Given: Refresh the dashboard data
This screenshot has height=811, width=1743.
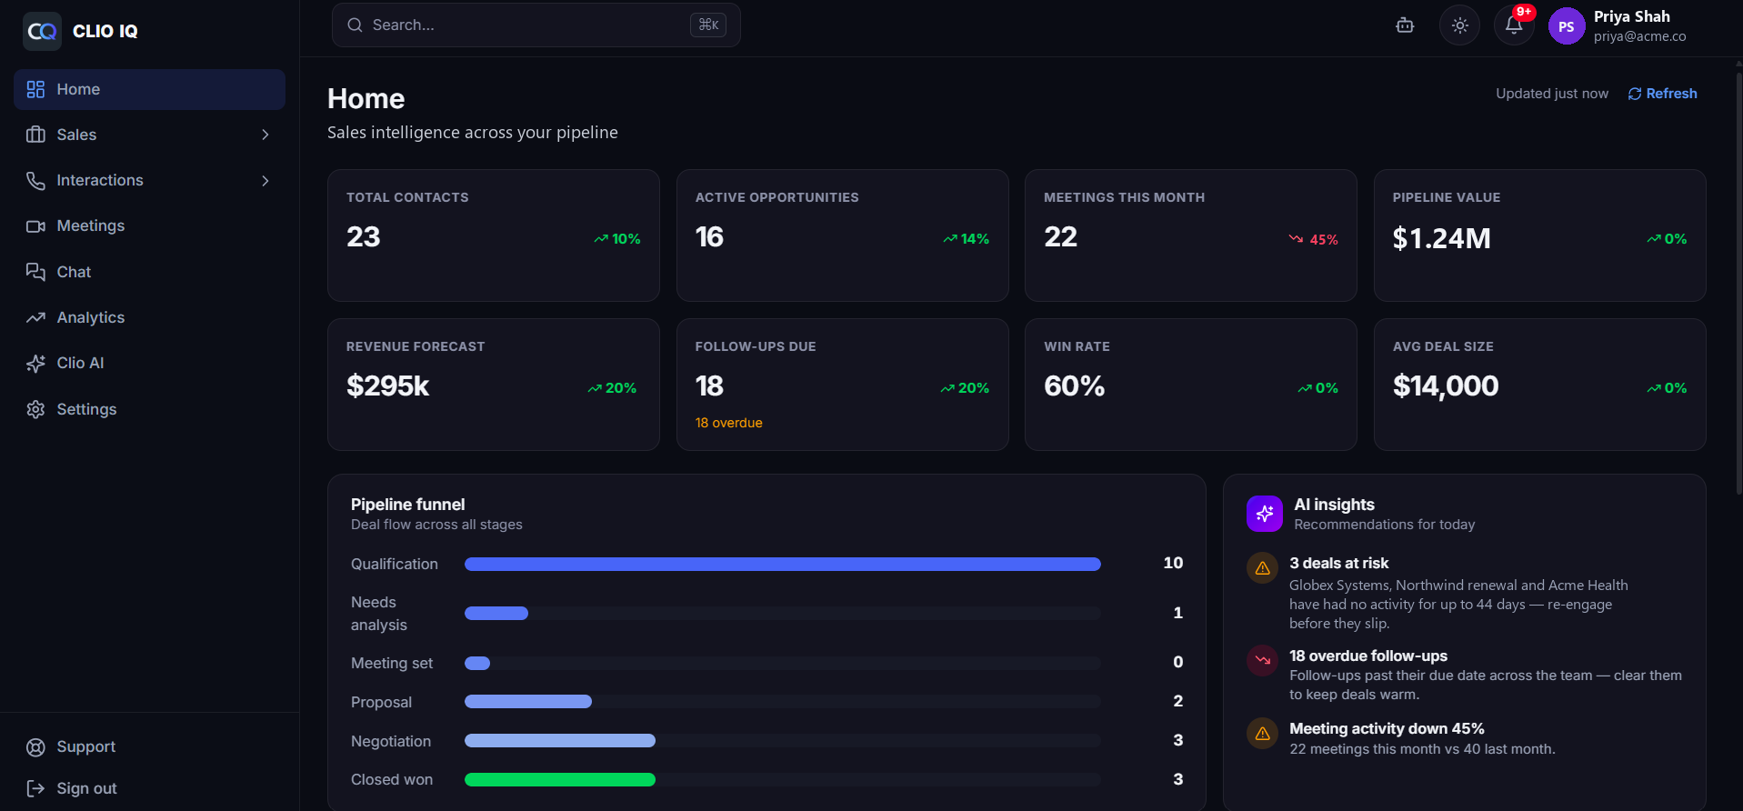Looking at the screenshot, I should (x=1662, y=94).
